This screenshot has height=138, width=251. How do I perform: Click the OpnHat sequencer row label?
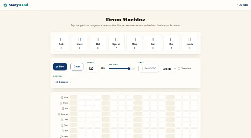63,114
